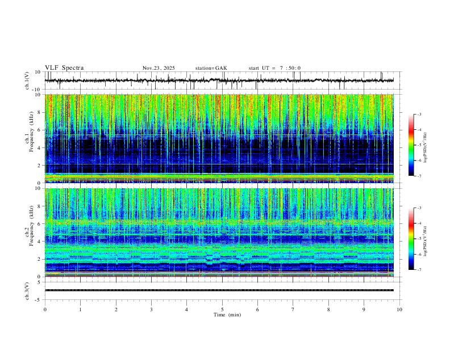The width and height of the screenshot is (450, 347).
Task: Click time axis tick label "1"
Action: coord(80,310)
